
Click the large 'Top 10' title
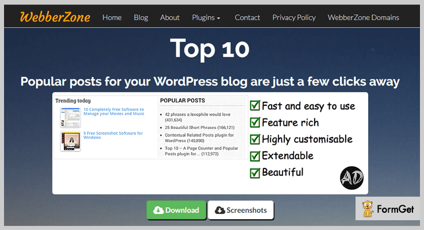(209, 49)
